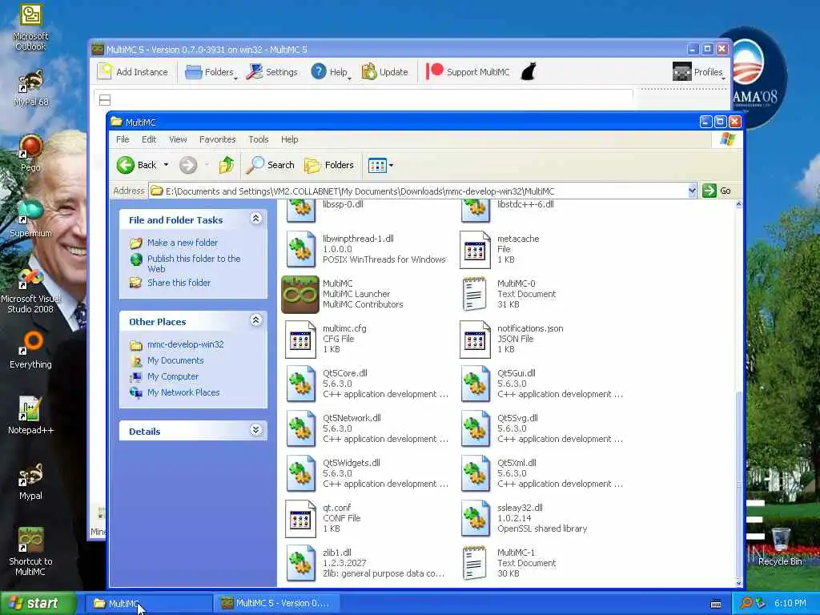Open the Favorites menu in Explorer
Screen dimensions: 820x615
(x=218, y=139)
